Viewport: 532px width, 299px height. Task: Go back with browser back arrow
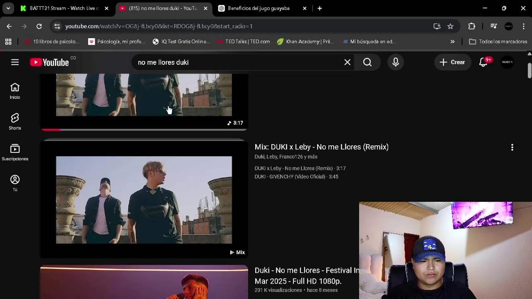pos(9,26)
